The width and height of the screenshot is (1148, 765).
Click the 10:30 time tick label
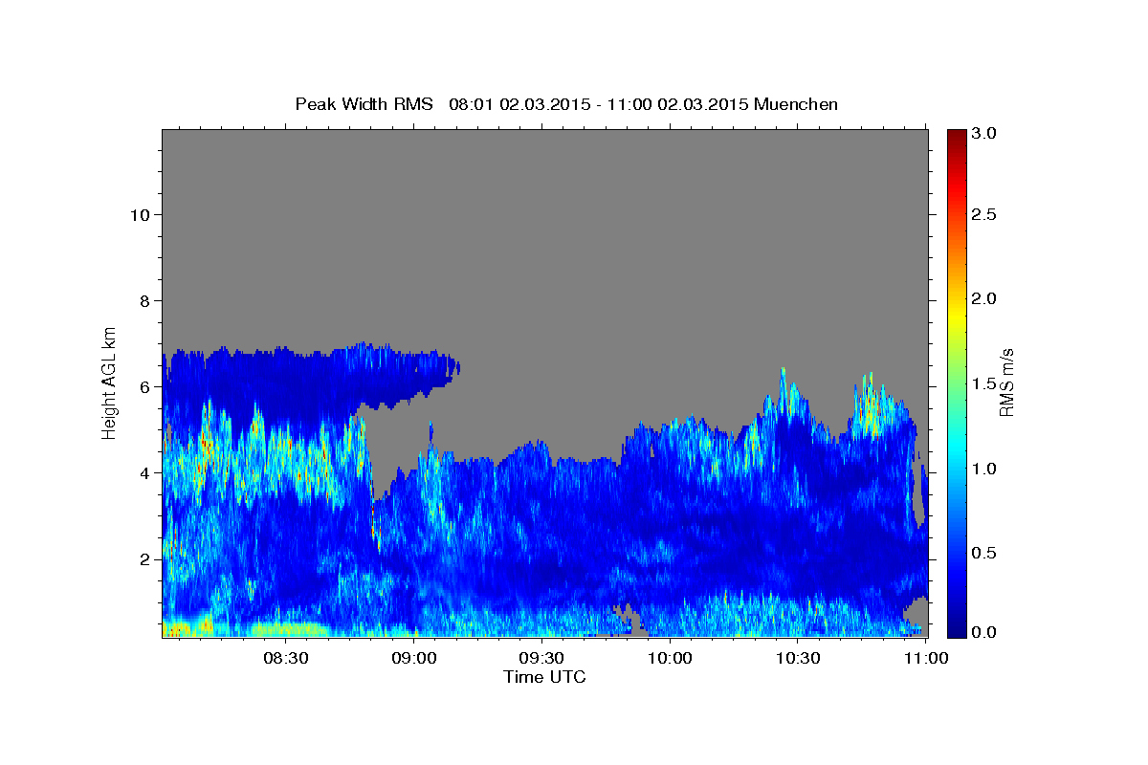coord(798,658)
